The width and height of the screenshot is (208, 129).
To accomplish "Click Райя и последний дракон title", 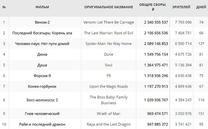I will click(42, 124).
